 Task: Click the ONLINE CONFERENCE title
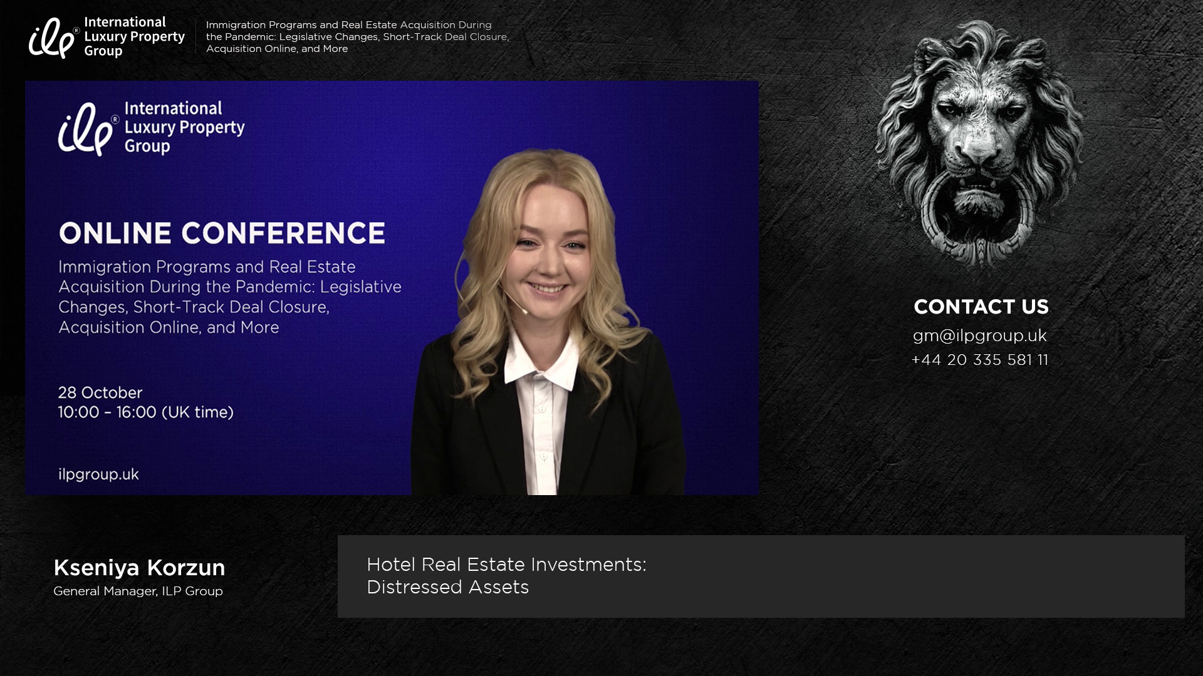(x=222, y=233)
